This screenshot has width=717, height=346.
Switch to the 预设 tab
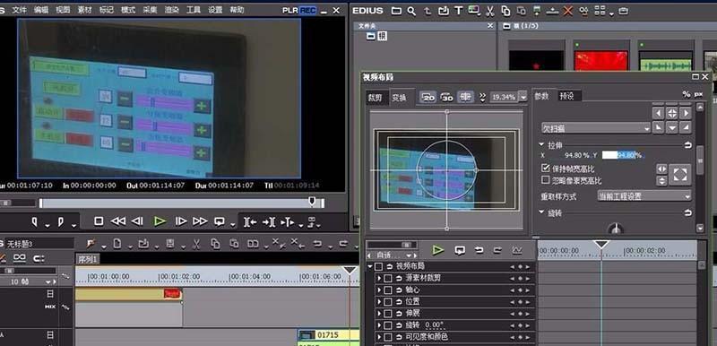point(567,97)
